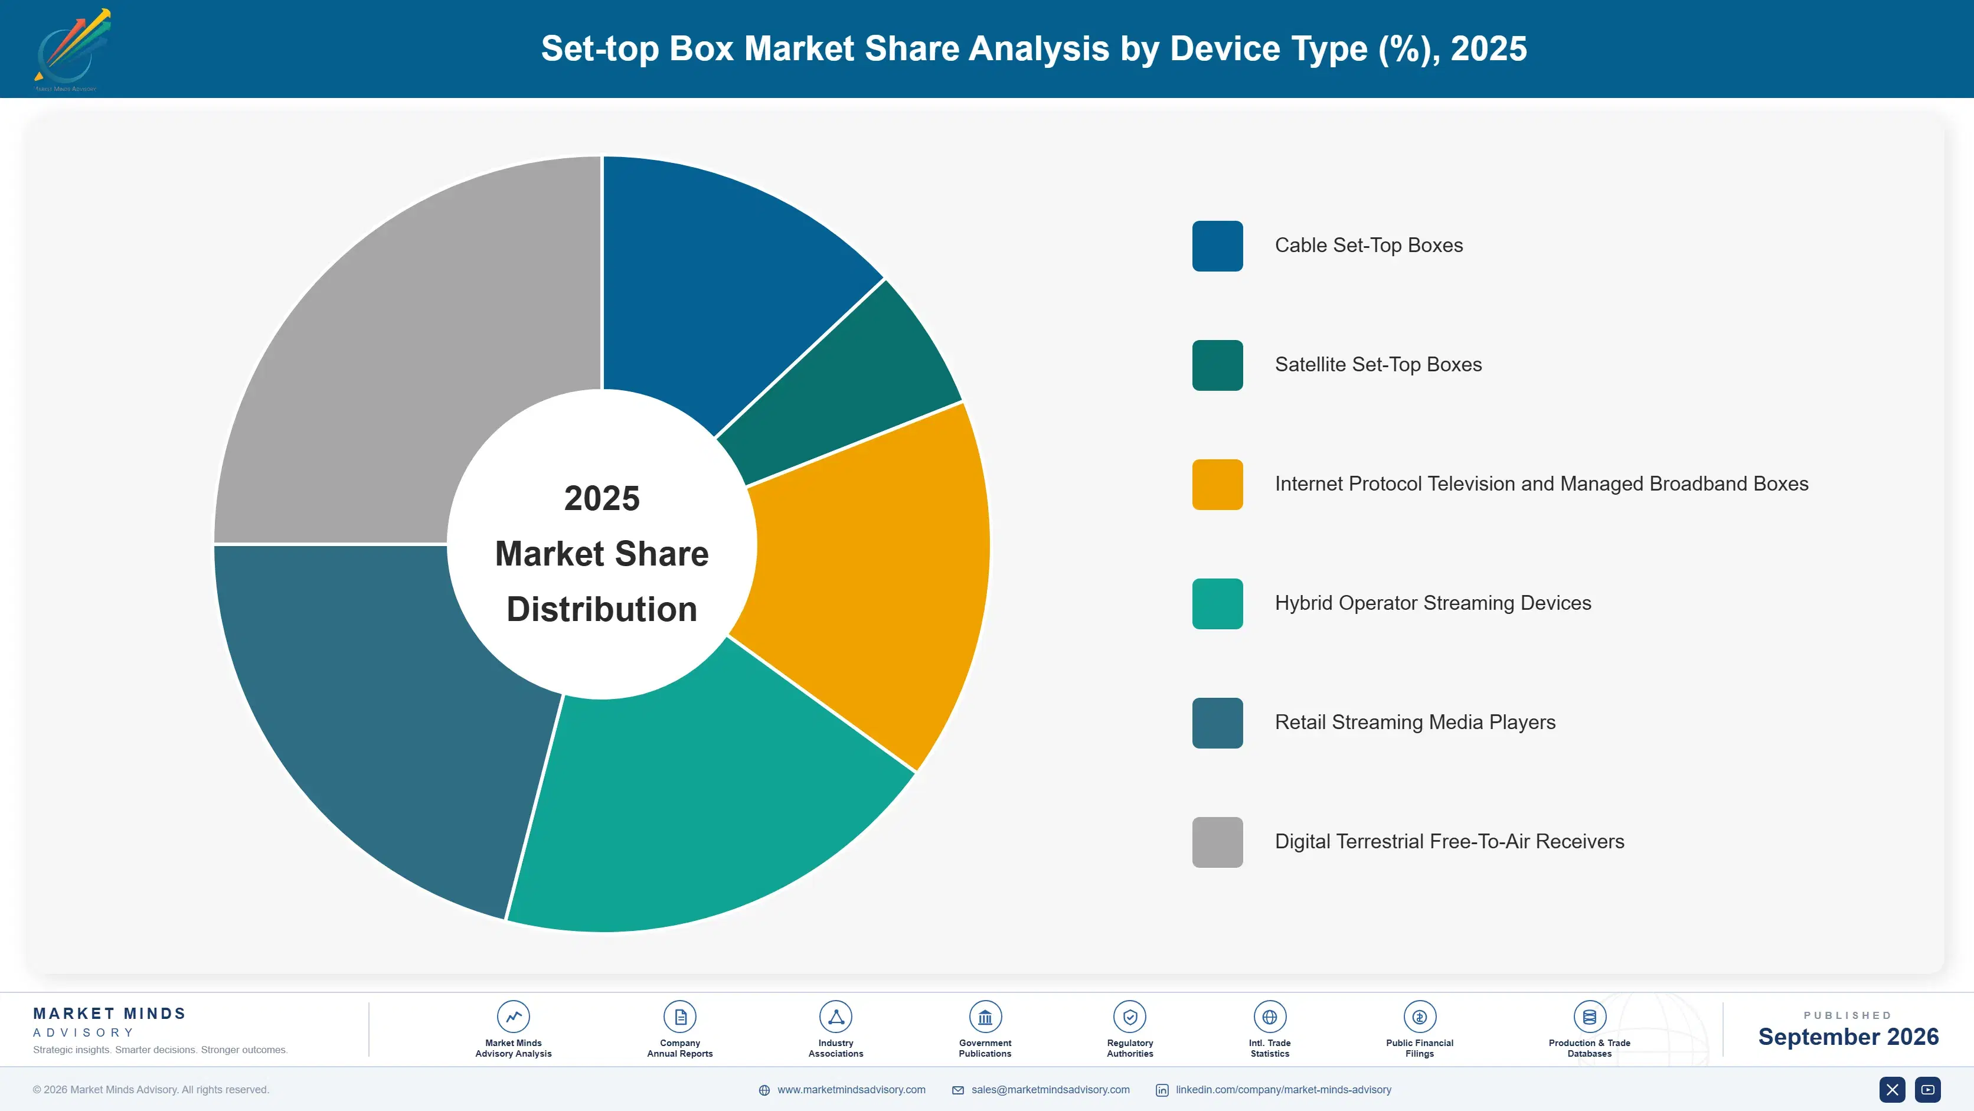This screenshot has width=1974, height=1111.
Task: Open www.marketmindsadvisory.com link
Action: 851,1090
